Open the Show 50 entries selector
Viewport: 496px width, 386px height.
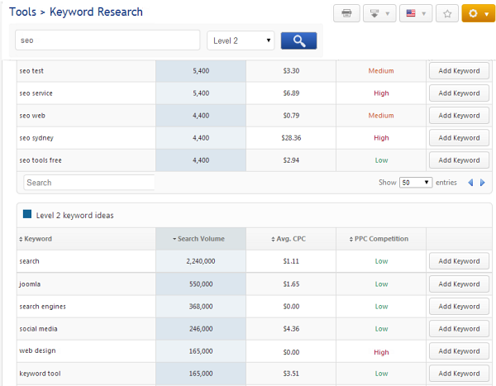point(416,183)
